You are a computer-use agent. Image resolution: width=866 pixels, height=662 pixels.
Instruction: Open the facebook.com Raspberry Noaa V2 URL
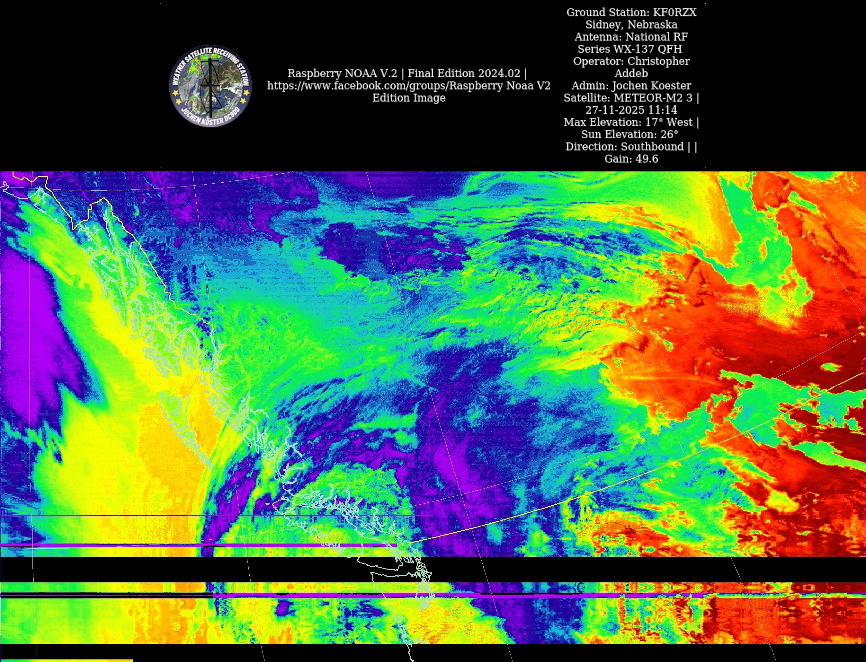pos(408,85)
